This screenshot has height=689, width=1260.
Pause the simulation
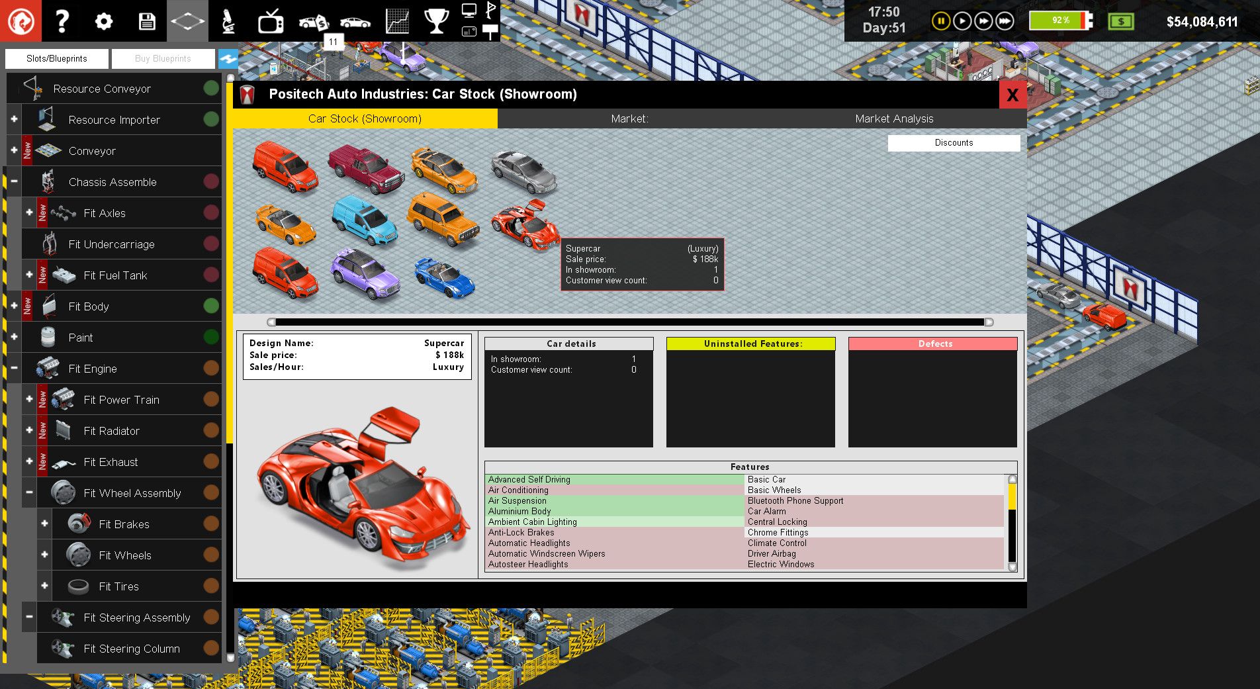click(x=940, y=21)
